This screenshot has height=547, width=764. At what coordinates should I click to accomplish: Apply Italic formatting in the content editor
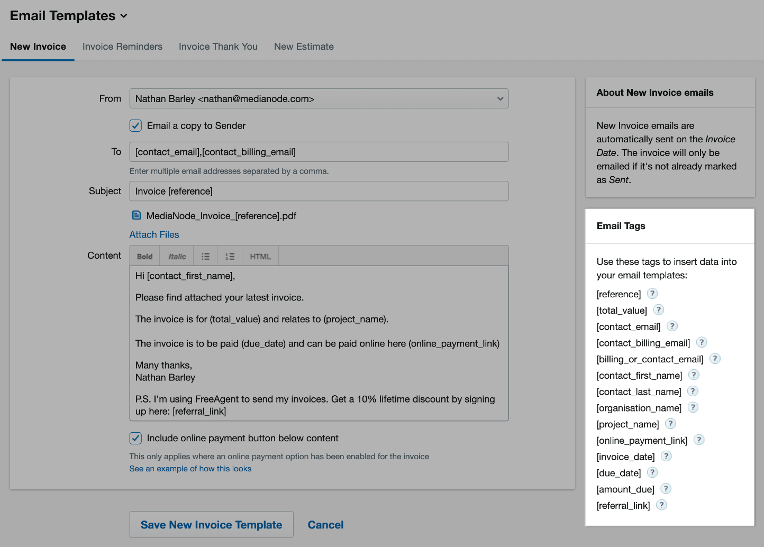pos(176,256)
